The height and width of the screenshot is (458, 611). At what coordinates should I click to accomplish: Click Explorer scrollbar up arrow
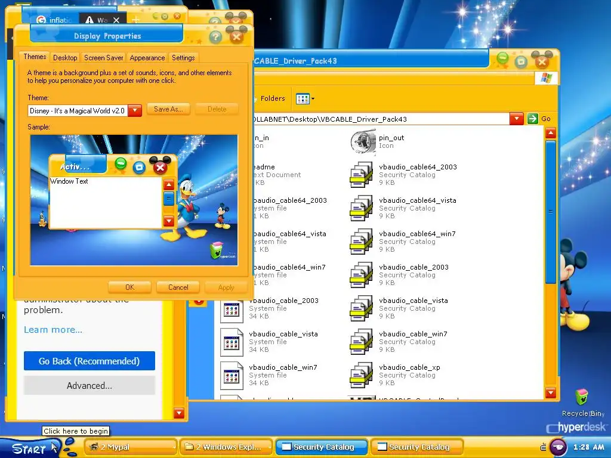pyautogui.click(x=551, y=133)
